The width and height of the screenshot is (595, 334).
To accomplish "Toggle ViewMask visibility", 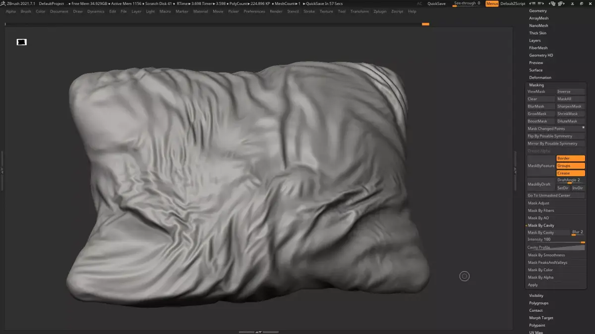I will pyautogui.click(x=540, y=92).
